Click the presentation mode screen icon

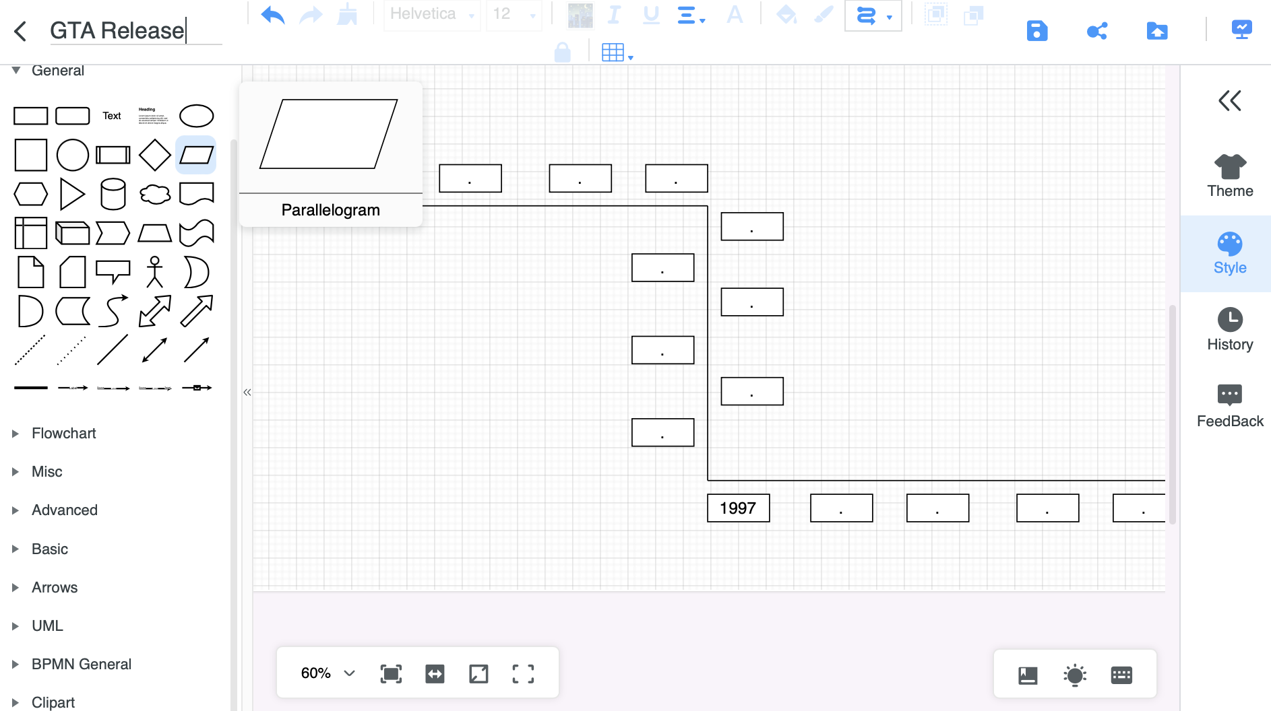pos(1241,30)
